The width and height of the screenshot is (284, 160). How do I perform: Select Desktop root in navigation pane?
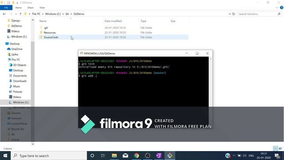[15, 44]
